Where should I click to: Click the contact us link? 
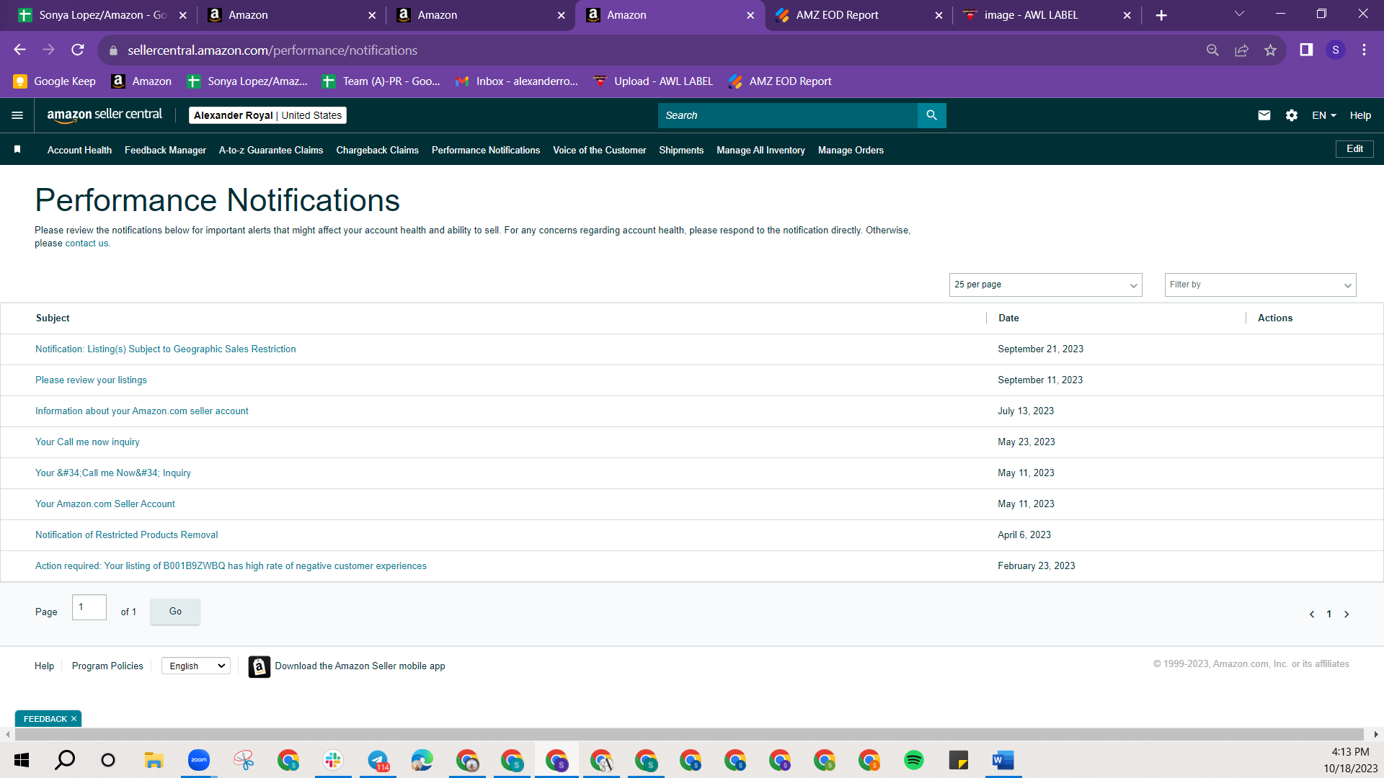[86, 243]
